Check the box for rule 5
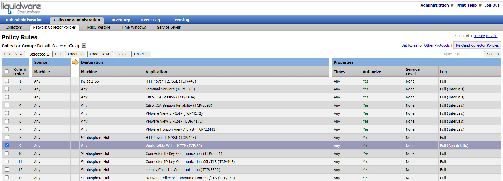Viewport: 503px width, 181px height. (7, 113)
